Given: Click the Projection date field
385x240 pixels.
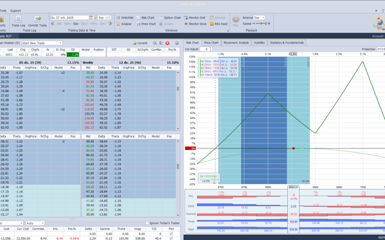Looking at the screenshot, I should 381,49.
